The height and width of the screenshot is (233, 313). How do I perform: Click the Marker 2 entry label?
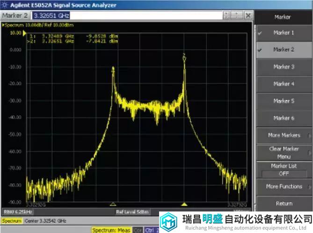[15, 15]
